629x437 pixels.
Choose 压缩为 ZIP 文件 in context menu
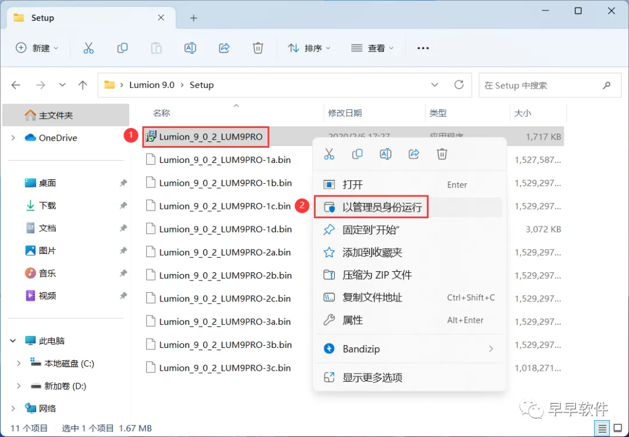click(409, 275)
